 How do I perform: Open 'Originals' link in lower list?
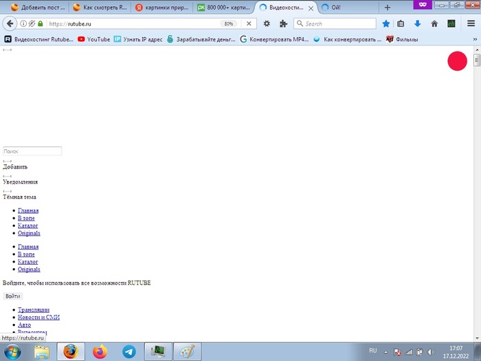pyautogui.click(x=29, y=270)
